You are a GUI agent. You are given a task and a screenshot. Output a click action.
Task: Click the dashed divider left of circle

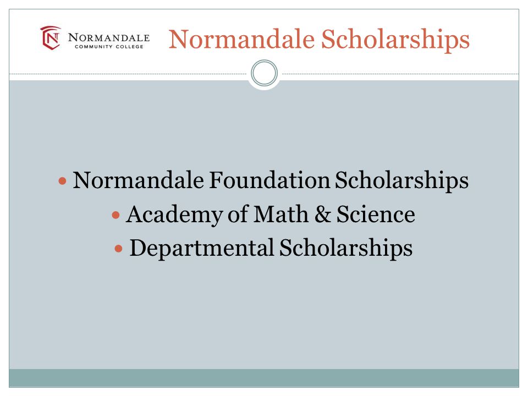click(128, 74)
